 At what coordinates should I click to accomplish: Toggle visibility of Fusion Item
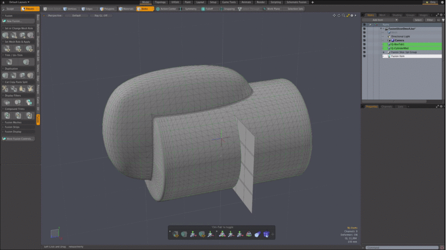click(x=364, y=56)
